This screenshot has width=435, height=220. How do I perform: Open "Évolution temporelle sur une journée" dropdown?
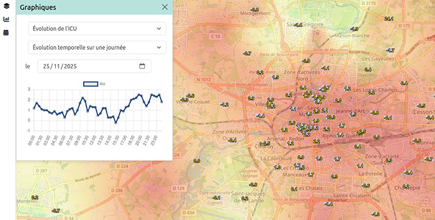[x=97, y=48]
